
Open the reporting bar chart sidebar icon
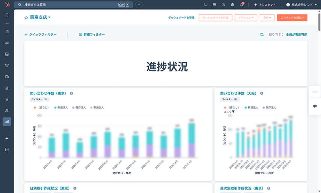coord(7,122)
